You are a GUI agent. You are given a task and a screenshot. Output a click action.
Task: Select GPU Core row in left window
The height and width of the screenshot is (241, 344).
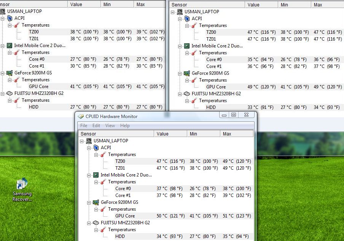[x=97, y=87]
